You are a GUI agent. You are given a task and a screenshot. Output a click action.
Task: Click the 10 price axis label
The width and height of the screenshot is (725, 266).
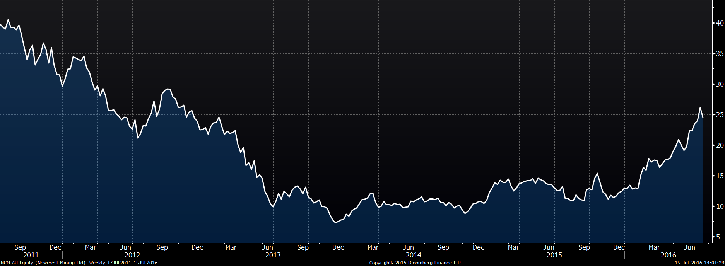[x=720, y=206]
